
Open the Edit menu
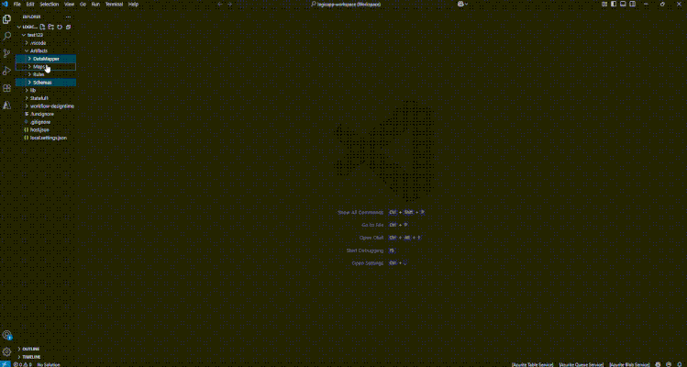[29, 4]
